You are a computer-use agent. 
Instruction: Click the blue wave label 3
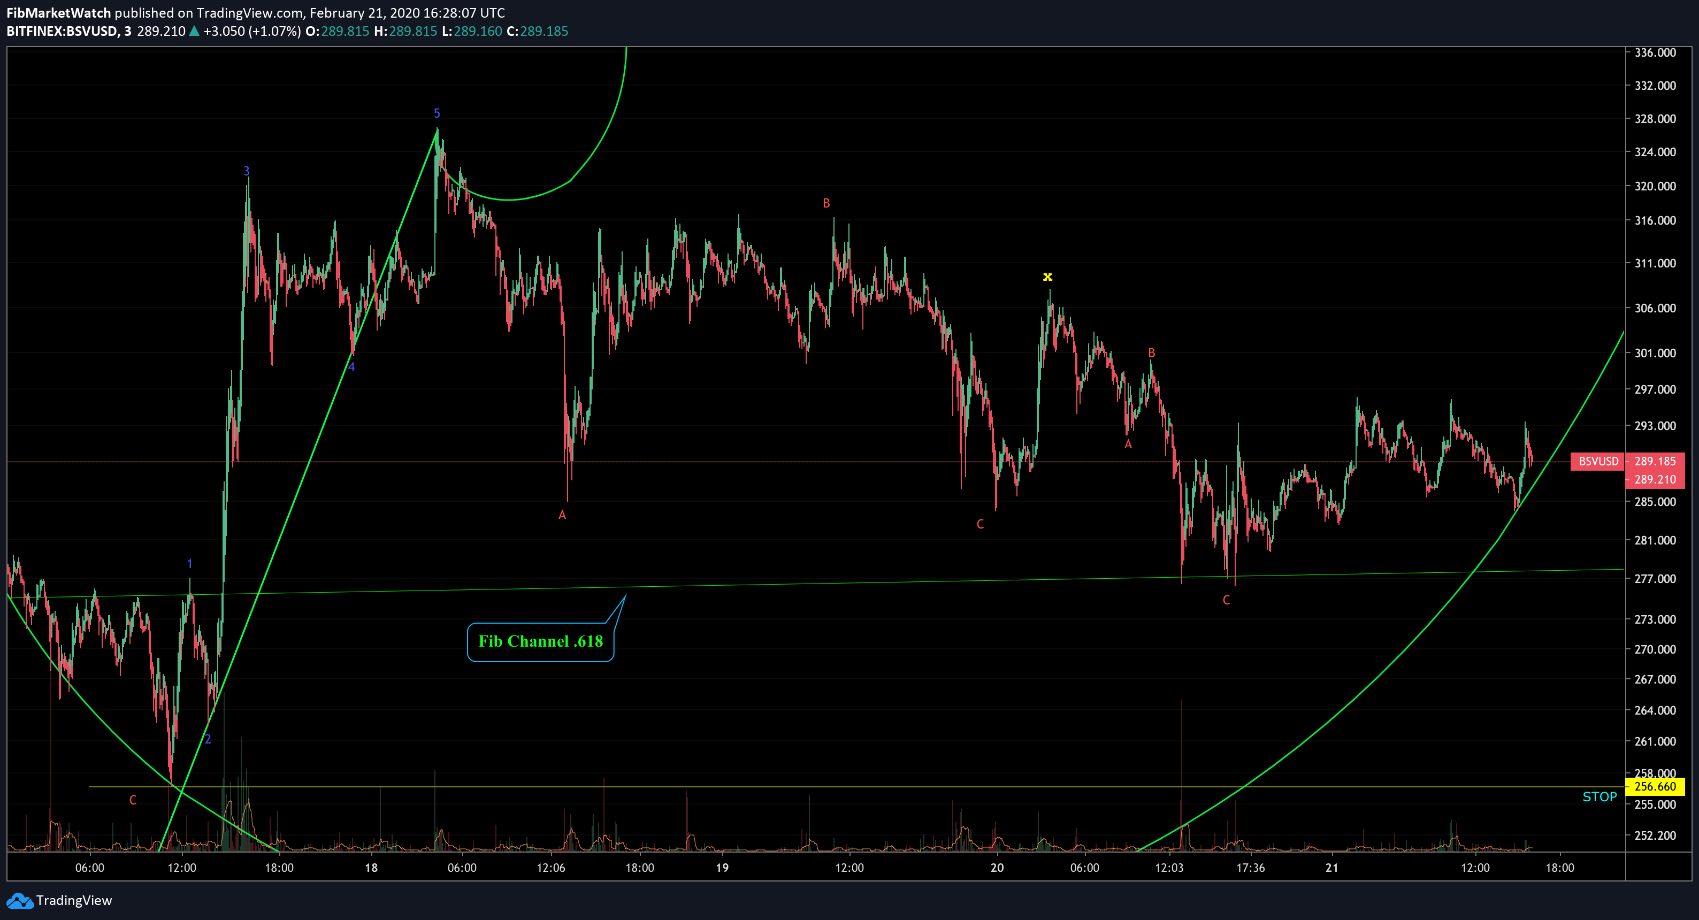tap(247, 171)
